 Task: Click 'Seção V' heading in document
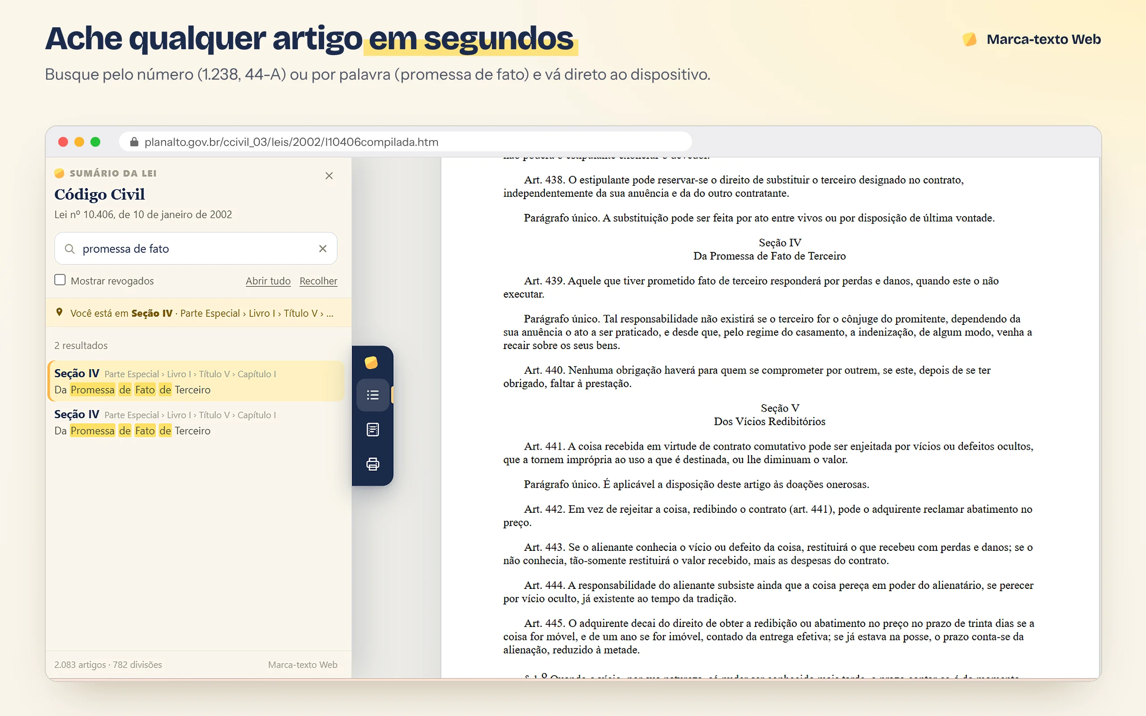pyautogui.click(x=780, y=408)
